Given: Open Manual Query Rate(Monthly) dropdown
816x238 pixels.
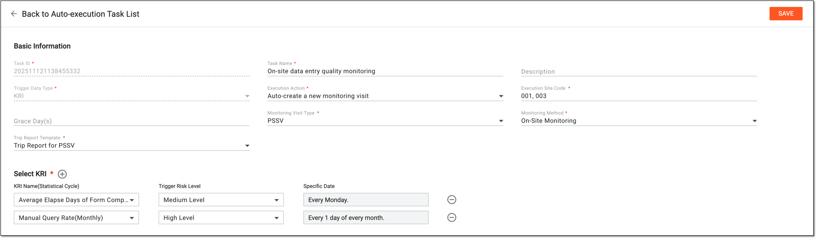Looking at the screenshot, I should (76, 217).
